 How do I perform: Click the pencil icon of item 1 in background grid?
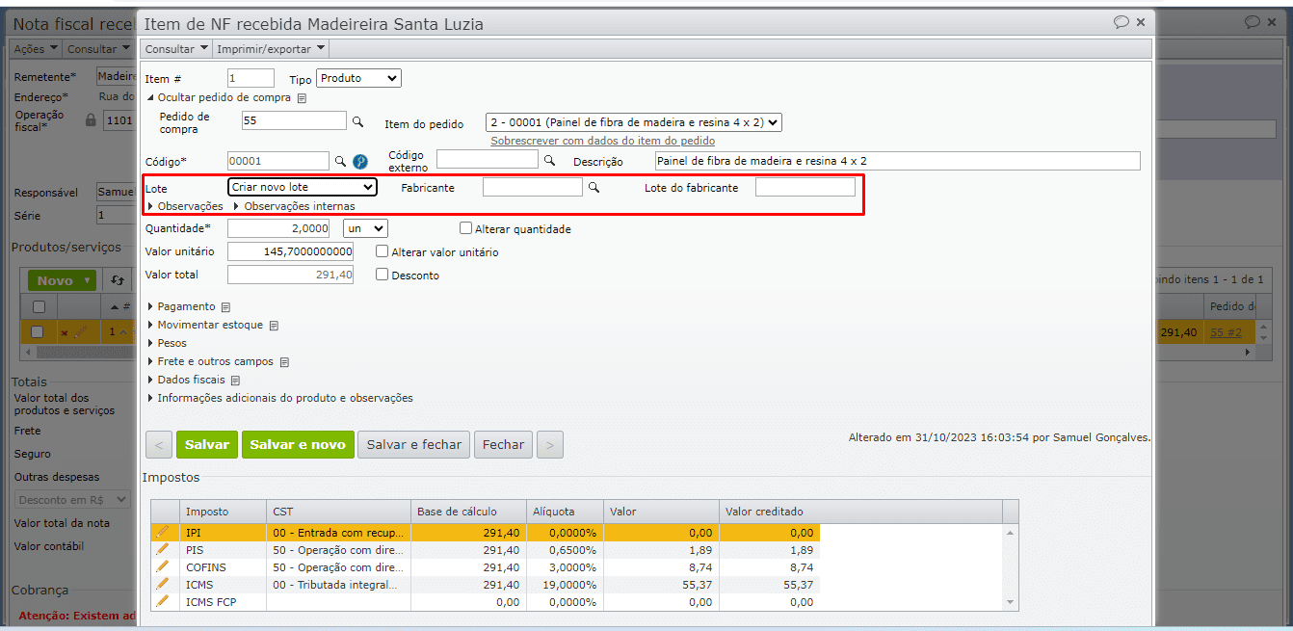point(79,332)
